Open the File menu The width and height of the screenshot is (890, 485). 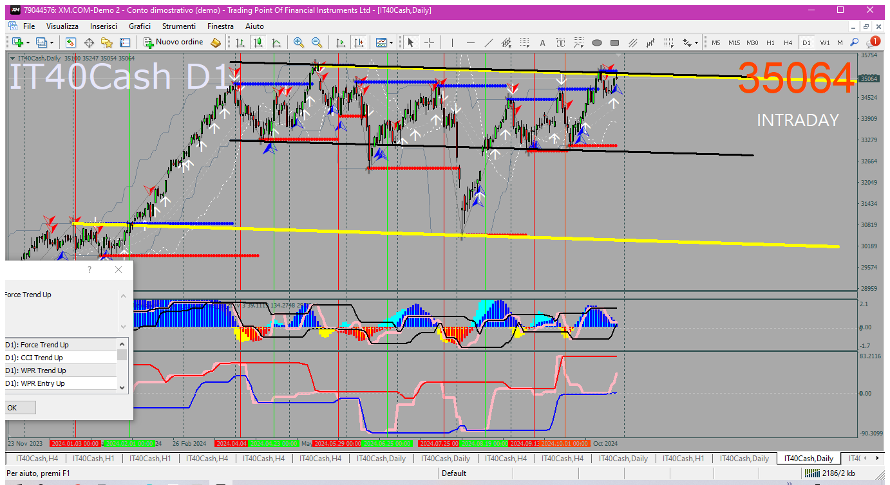[29, 26]
